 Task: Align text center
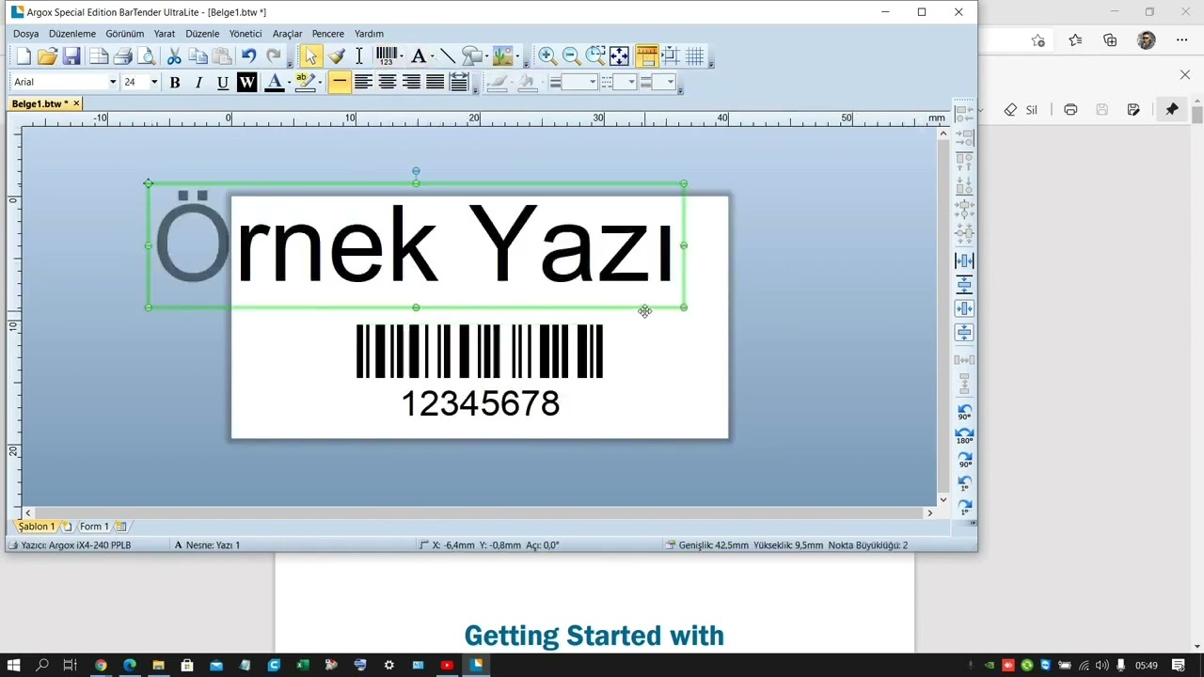(387, 83)
